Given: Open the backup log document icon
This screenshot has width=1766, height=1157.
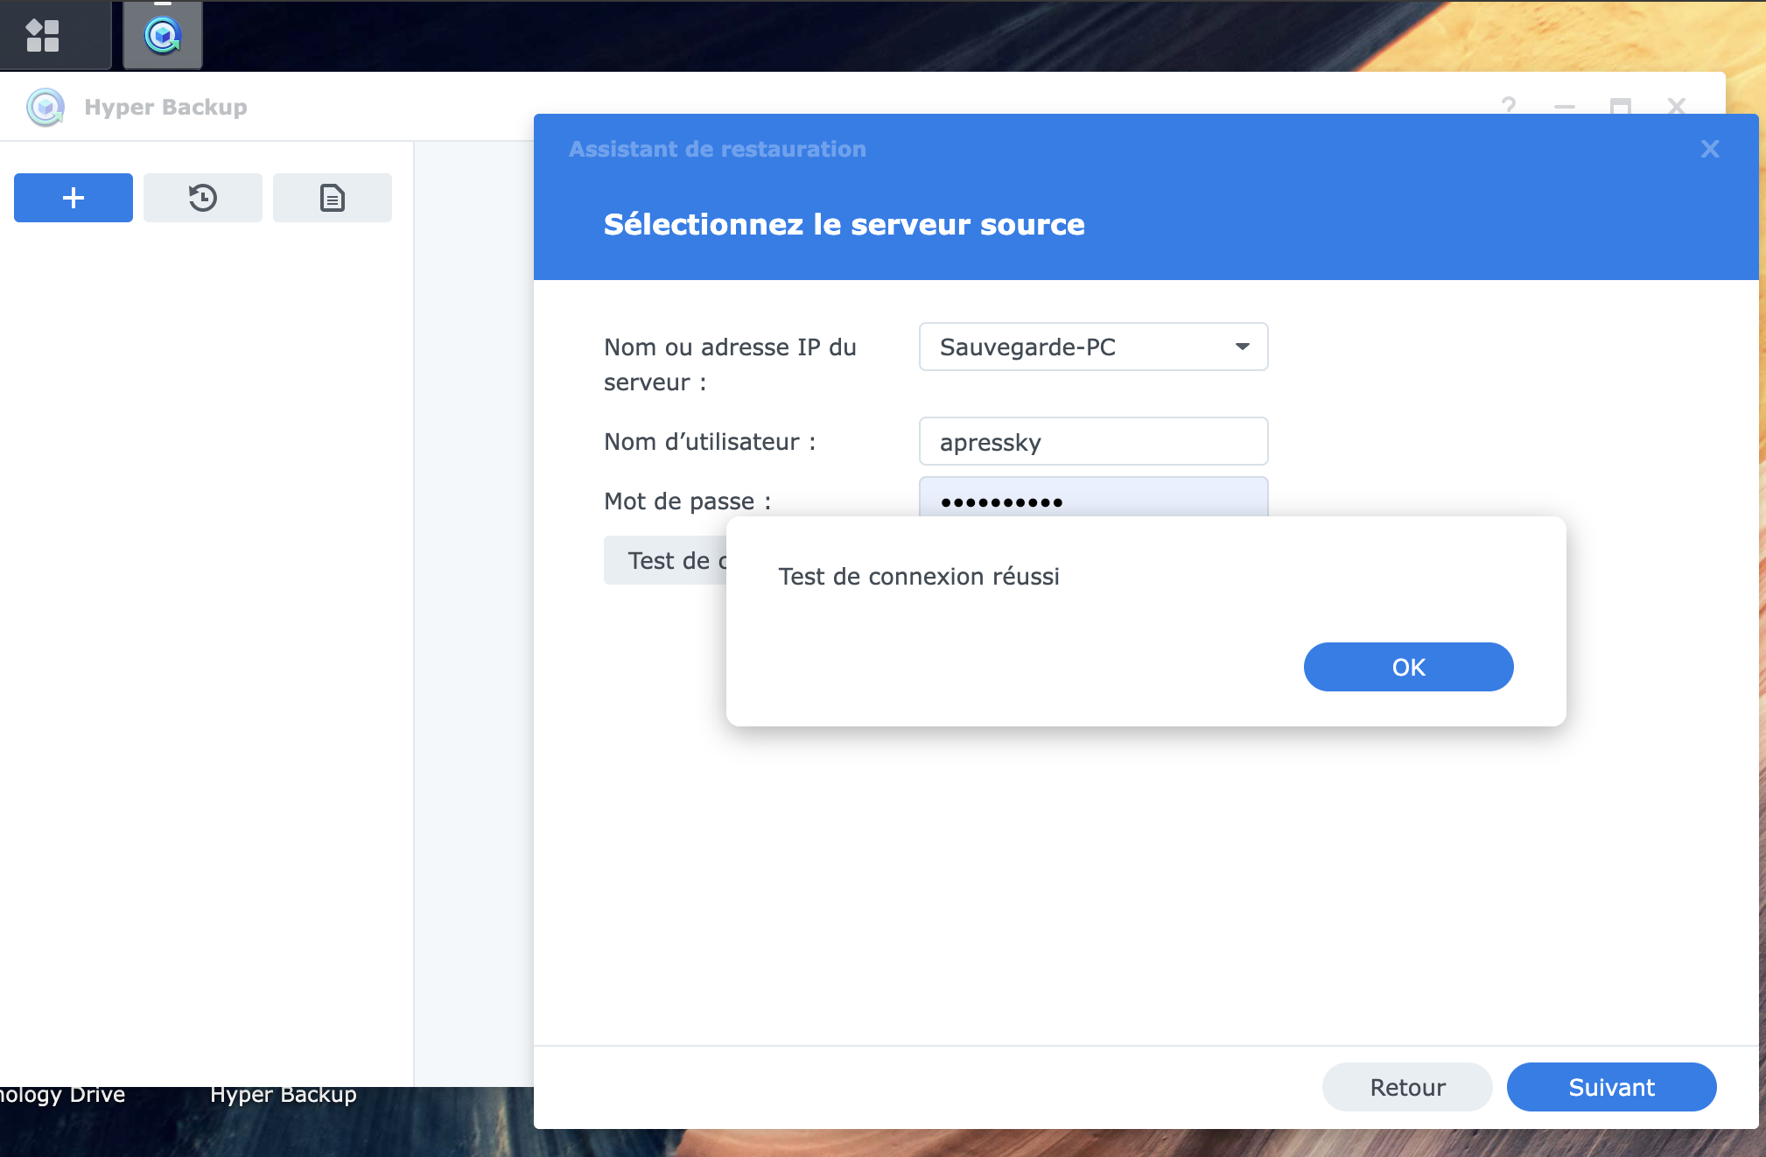Looking at the screenshot, I should point(333,198).
